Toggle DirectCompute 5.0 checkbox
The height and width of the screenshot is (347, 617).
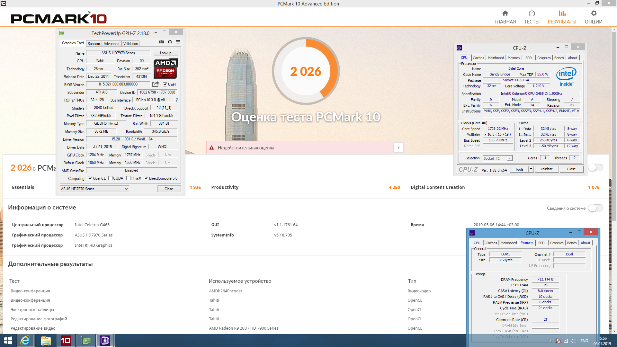(x=146, y=178)
